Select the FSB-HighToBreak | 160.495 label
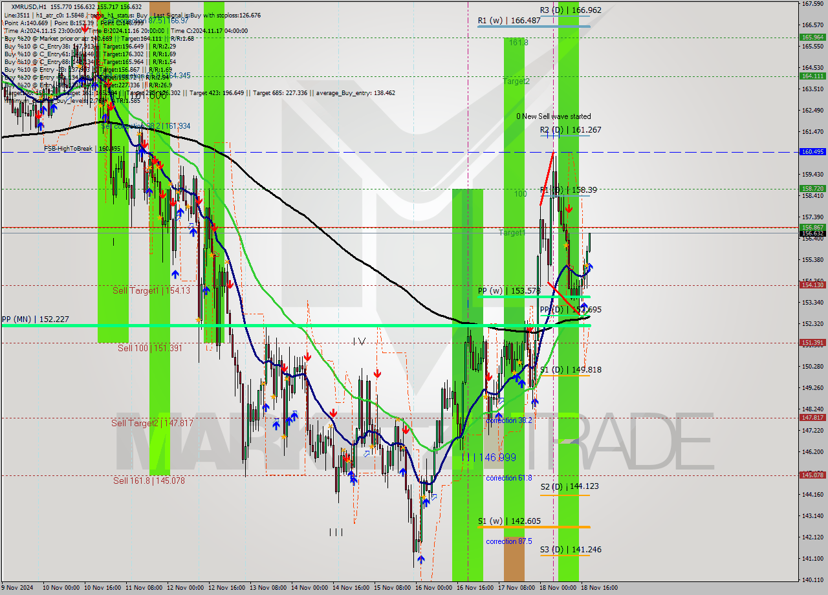The height and width of the screenshot is (595, 828). [x=82, y=149]
